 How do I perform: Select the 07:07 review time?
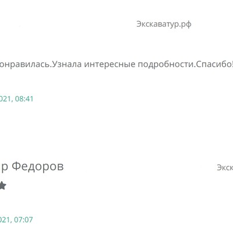tap(23, 220)
